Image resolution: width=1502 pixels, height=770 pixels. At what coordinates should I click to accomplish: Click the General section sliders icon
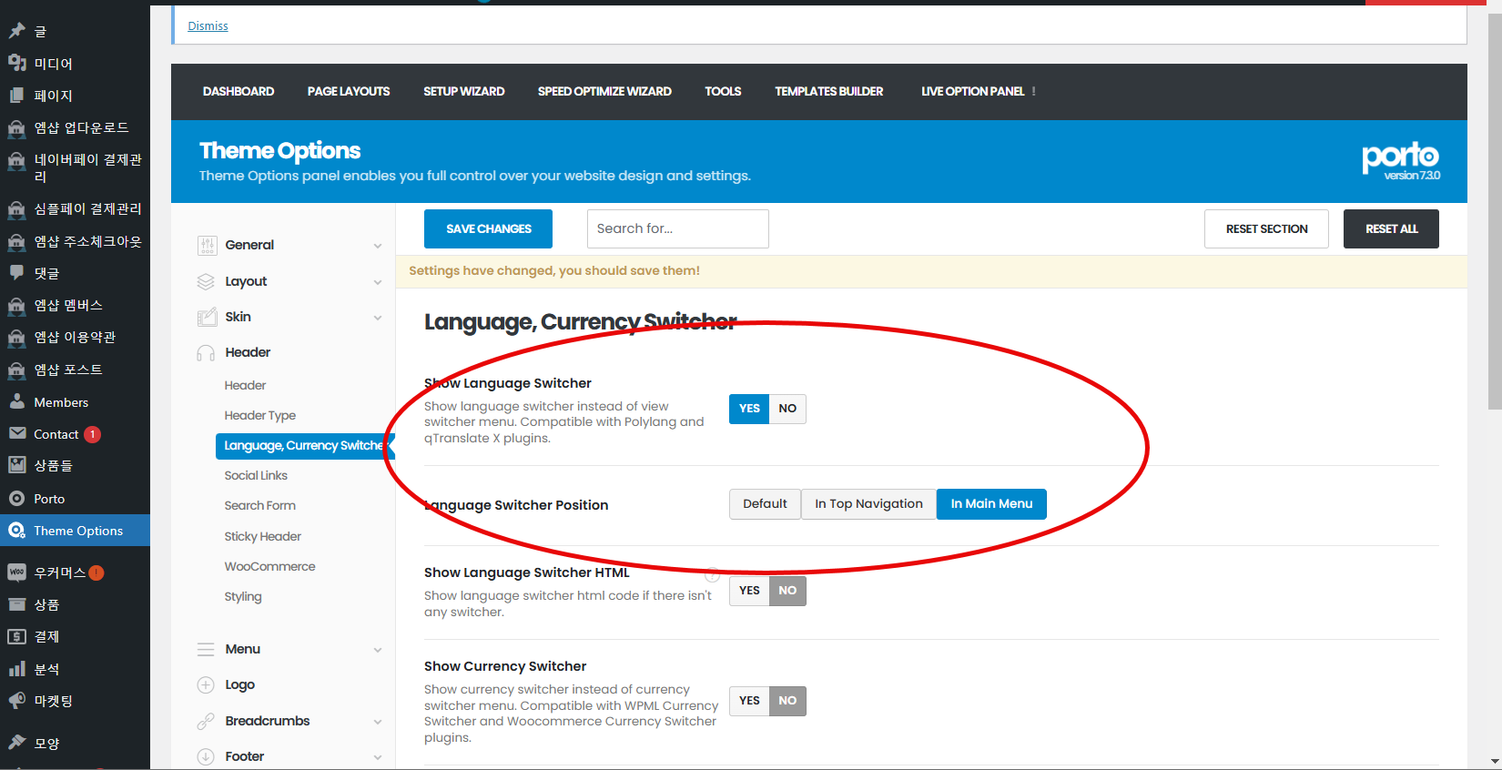(207, 245)
